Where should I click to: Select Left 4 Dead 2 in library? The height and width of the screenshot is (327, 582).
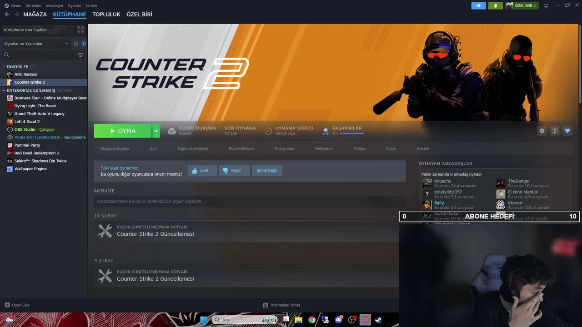click(27, 121)
